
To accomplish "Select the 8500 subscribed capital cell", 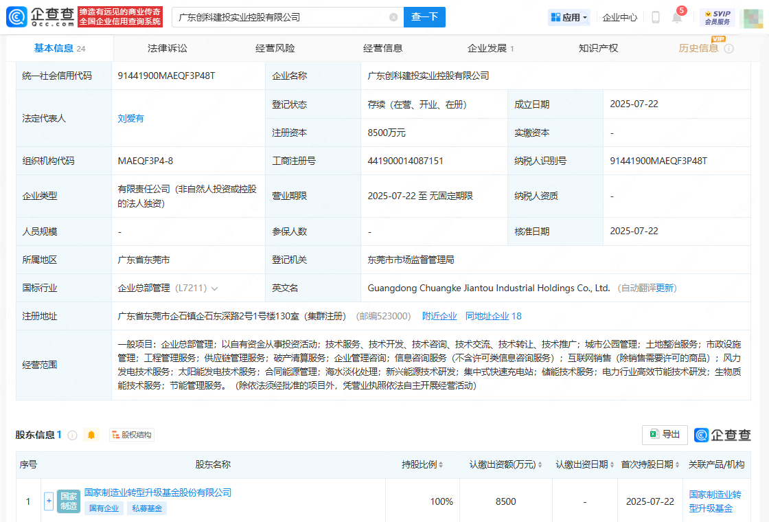I will (505, 501).
